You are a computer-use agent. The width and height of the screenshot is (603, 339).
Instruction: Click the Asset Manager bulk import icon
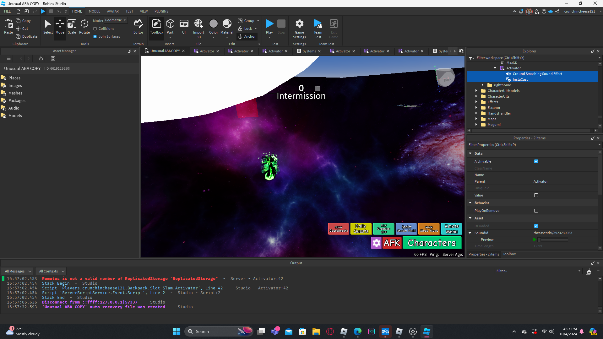point(41,58)
